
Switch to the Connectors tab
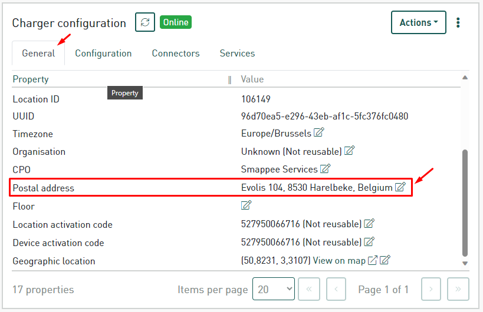pos(176,53)
